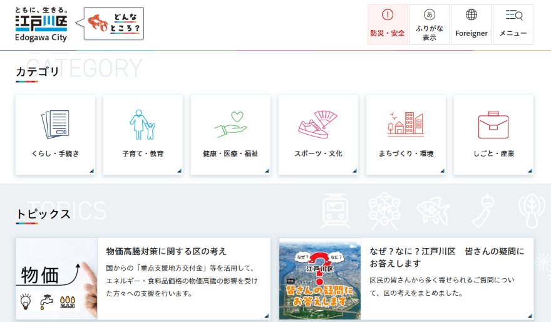
Task: Open the スポーツ・文化 category
Action: (318, 135)
